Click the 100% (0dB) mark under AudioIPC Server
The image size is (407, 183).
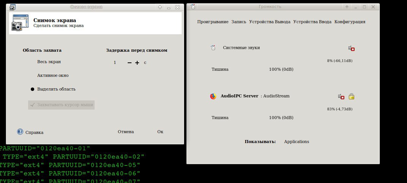281,118
